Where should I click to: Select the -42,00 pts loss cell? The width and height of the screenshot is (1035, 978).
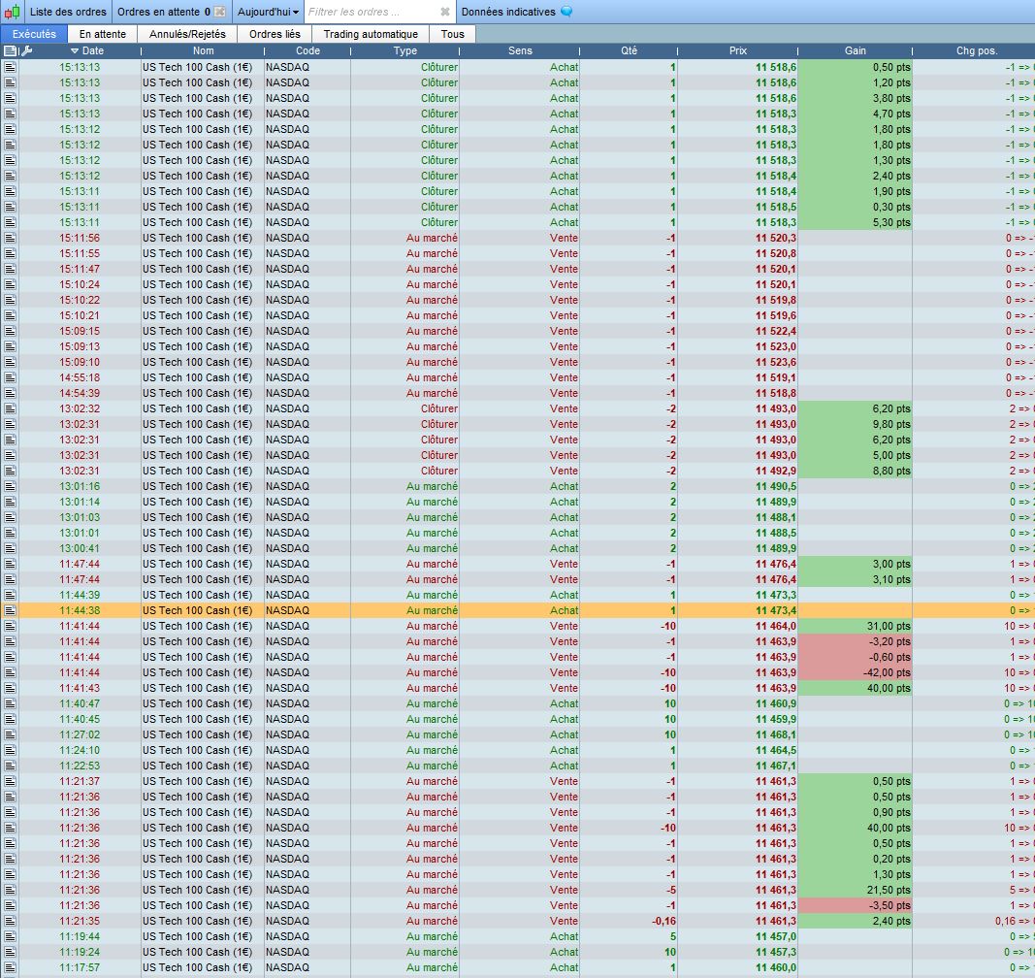[x=856, y=672]
